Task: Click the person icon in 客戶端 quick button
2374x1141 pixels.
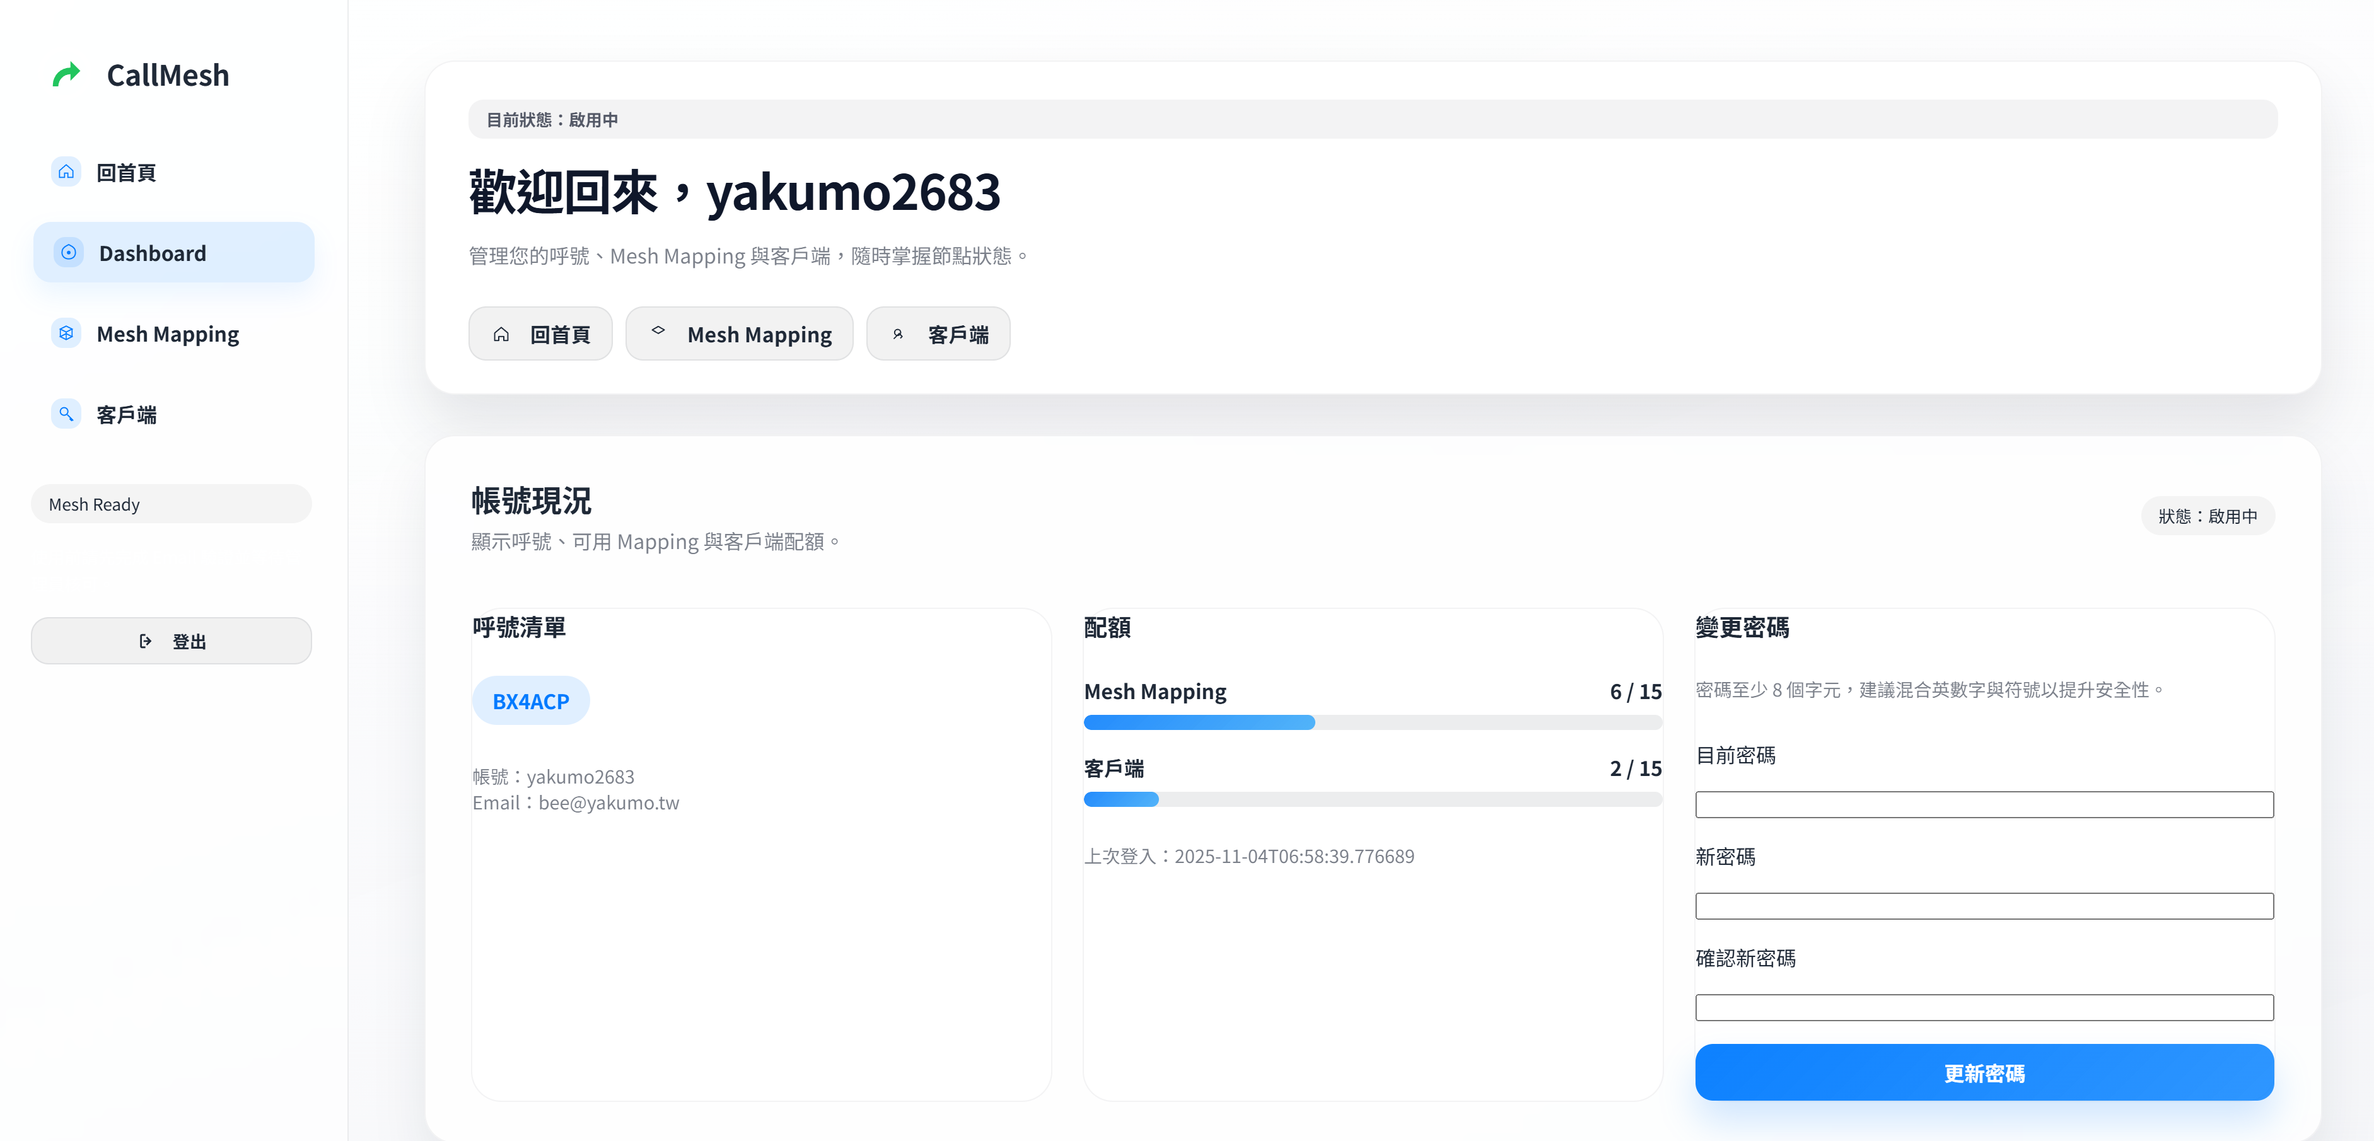Action: point(898,335)
